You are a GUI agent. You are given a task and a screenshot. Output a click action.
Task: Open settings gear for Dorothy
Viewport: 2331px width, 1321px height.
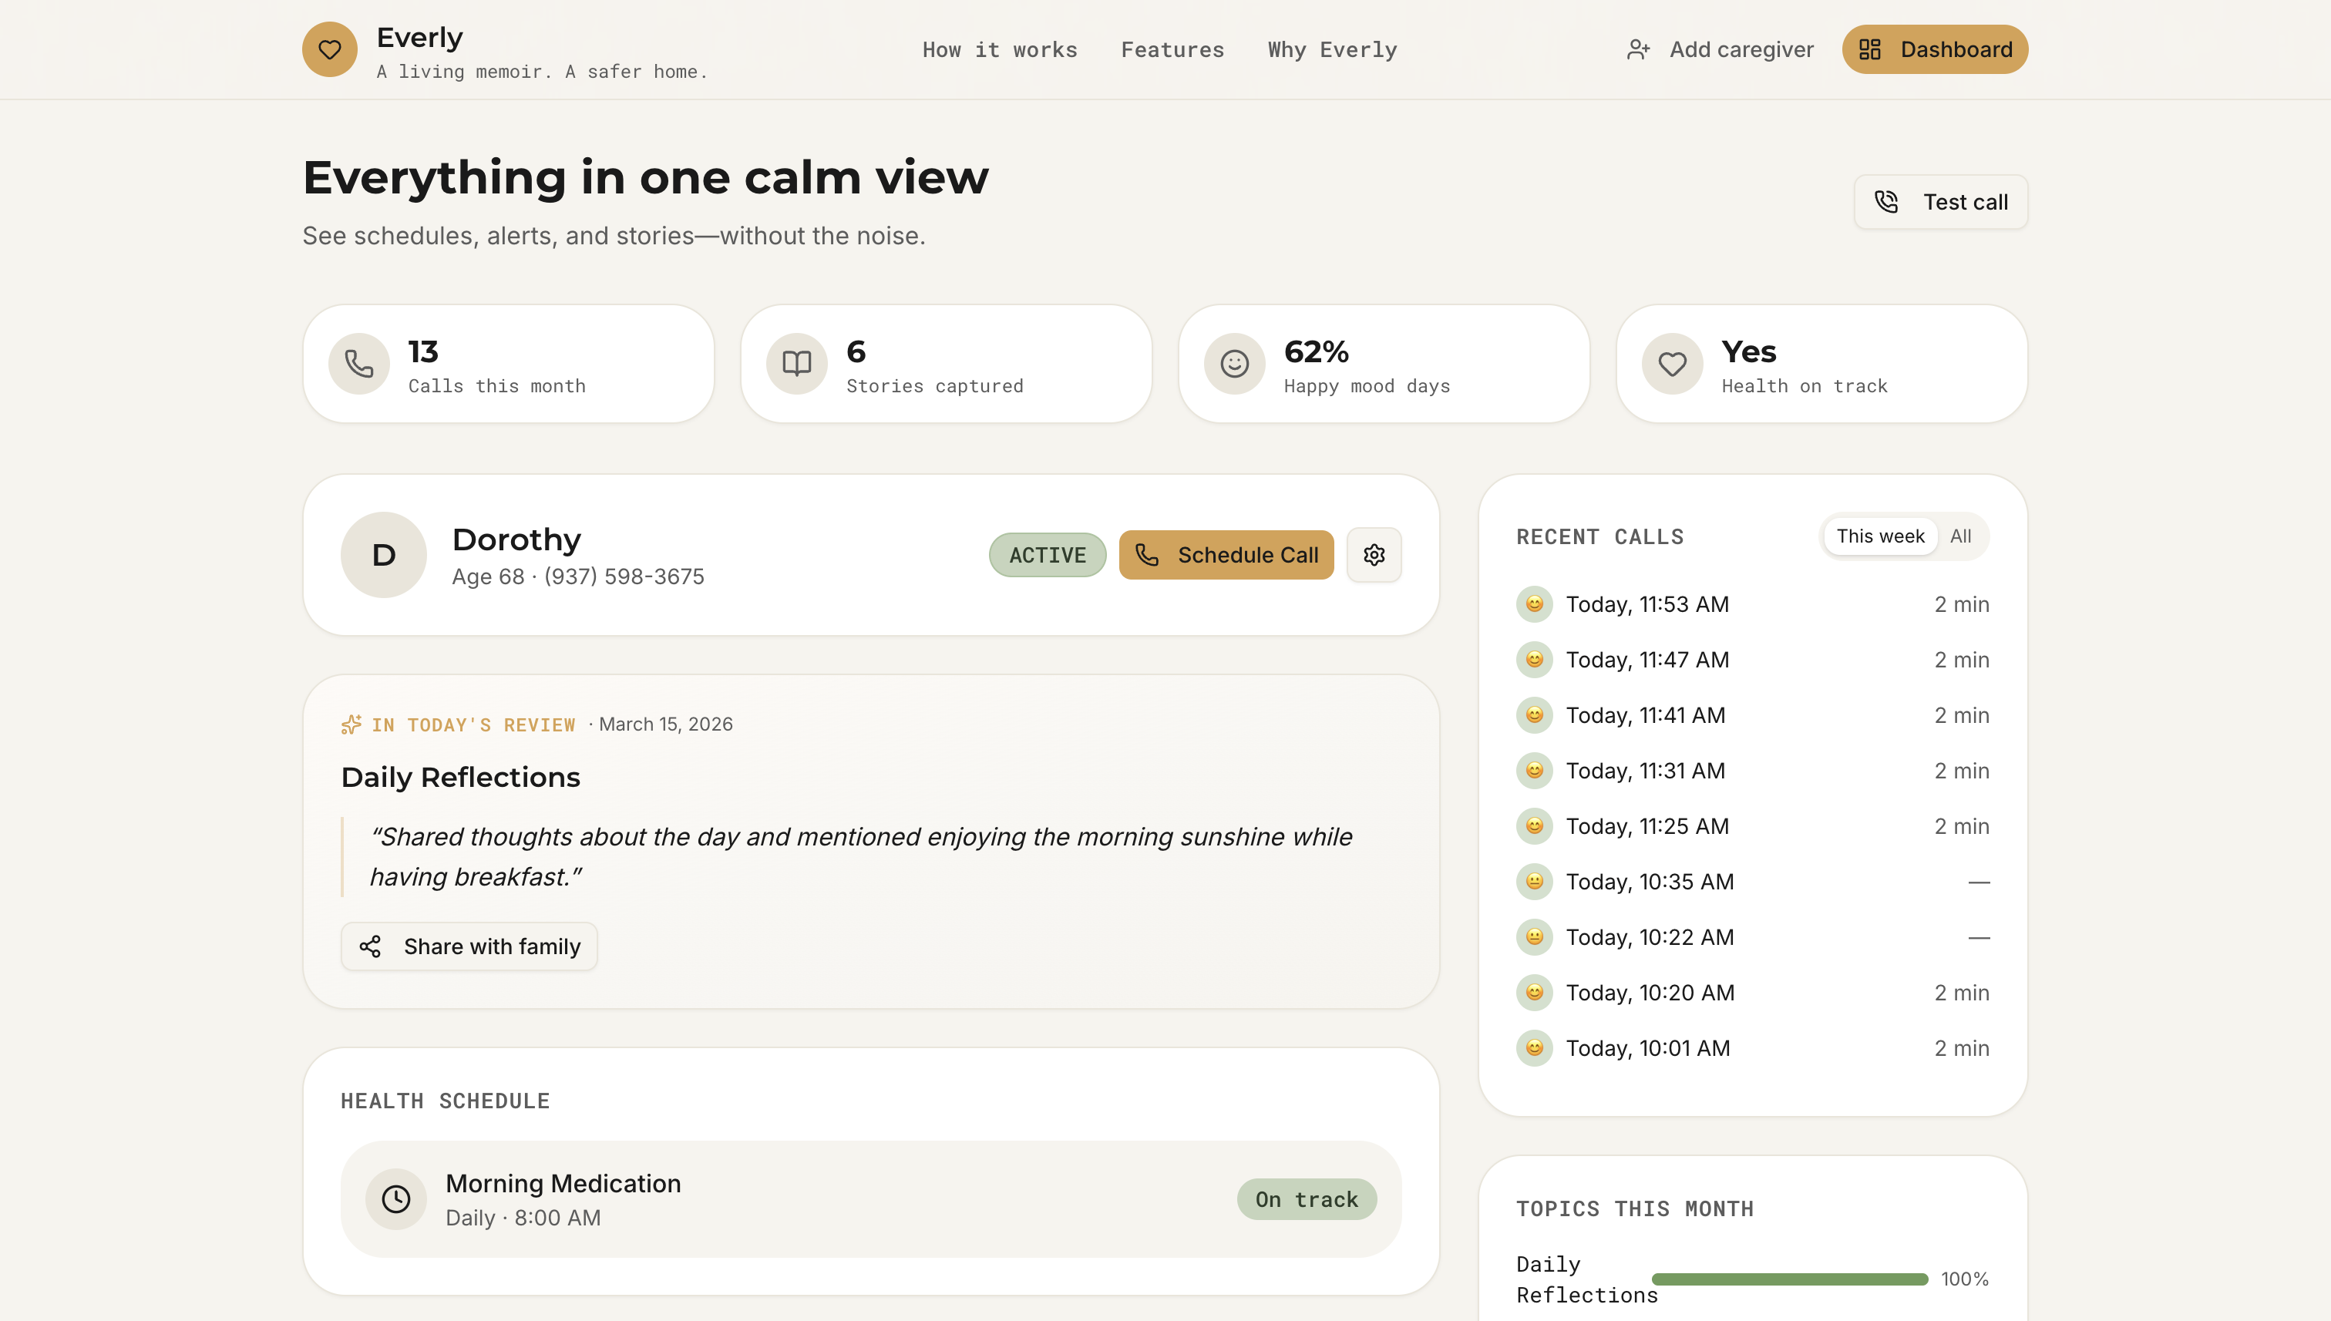click(1374, 554)
